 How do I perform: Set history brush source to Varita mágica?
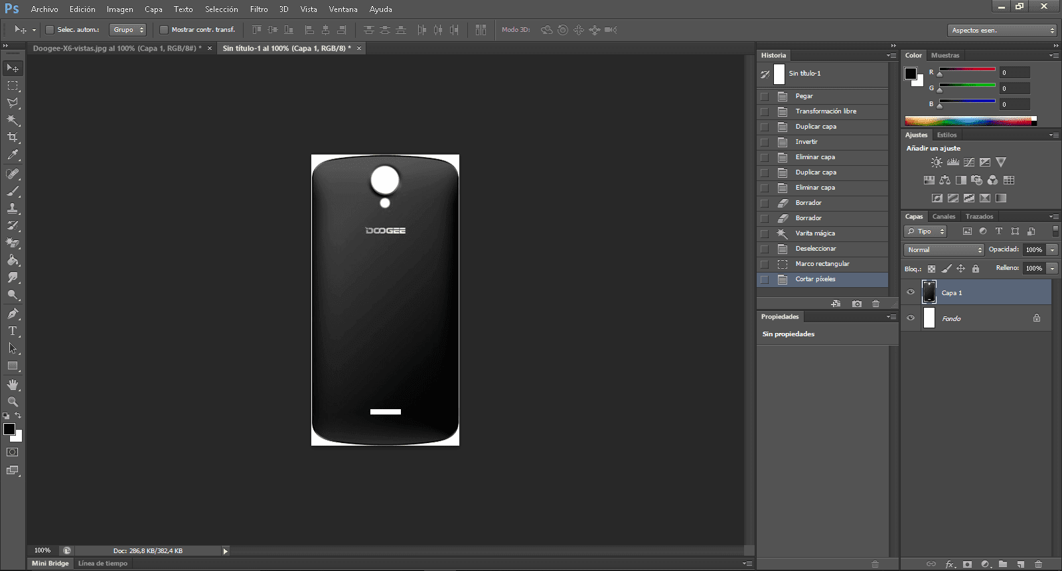pyautogui.click(x=765, y=233)
